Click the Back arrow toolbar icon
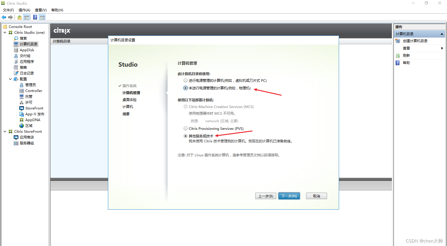The width and height of the screenshot is (447, 246). (x=4, y=17)
